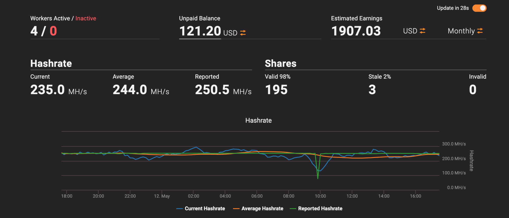Toggle Current Hashrate series in legend

pos(201,209)
